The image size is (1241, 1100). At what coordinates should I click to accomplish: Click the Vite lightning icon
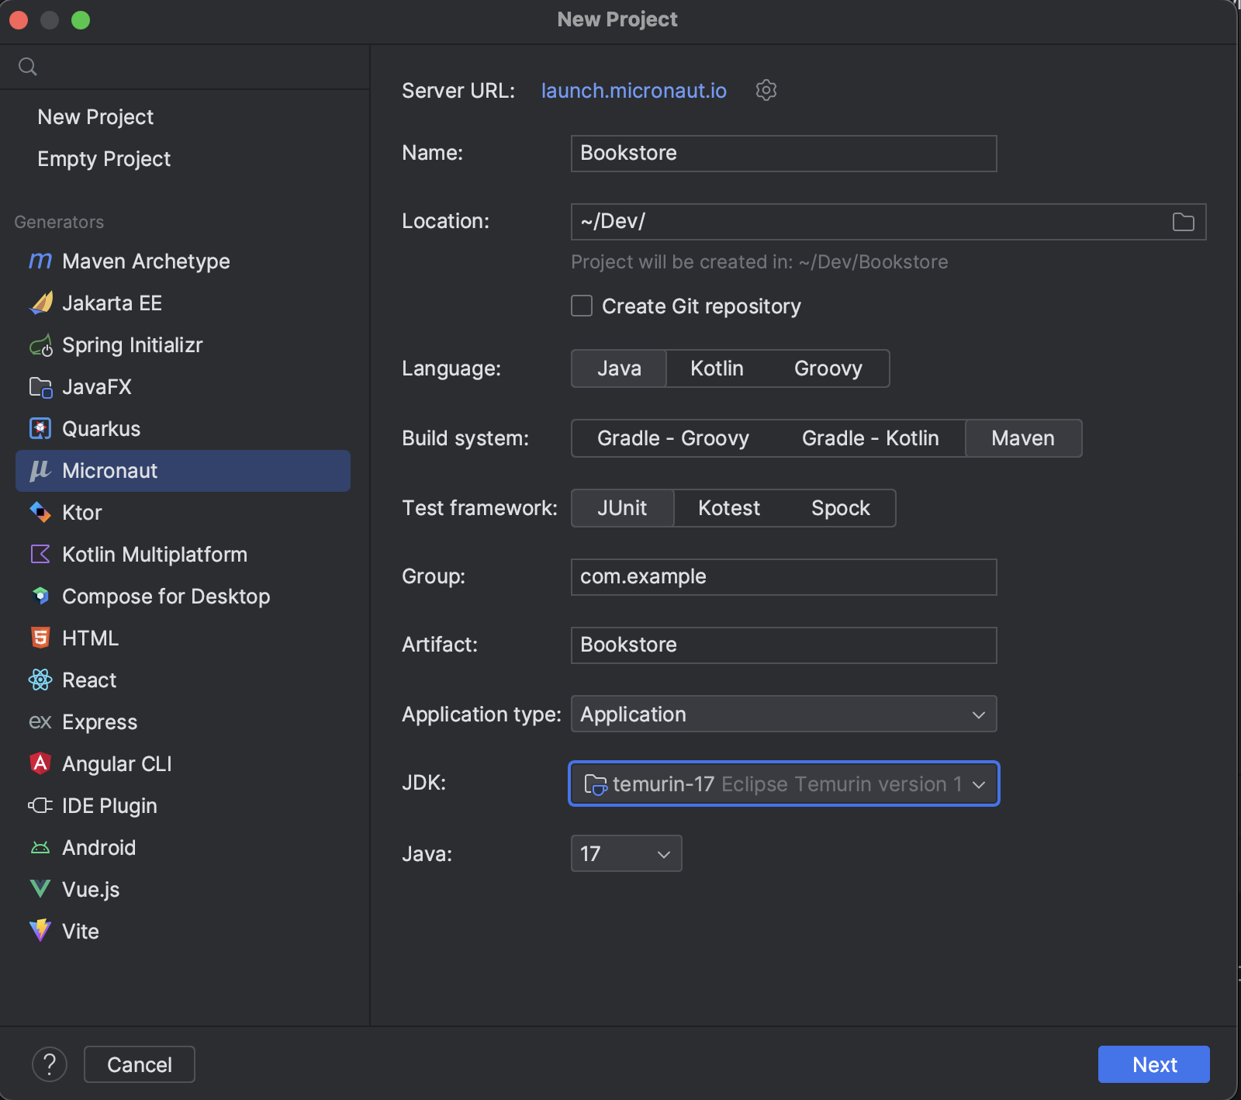40,931
